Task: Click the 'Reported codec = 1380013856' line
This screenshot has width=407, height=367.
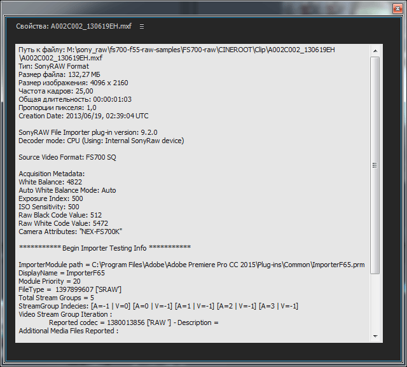Action: (134, 322)
